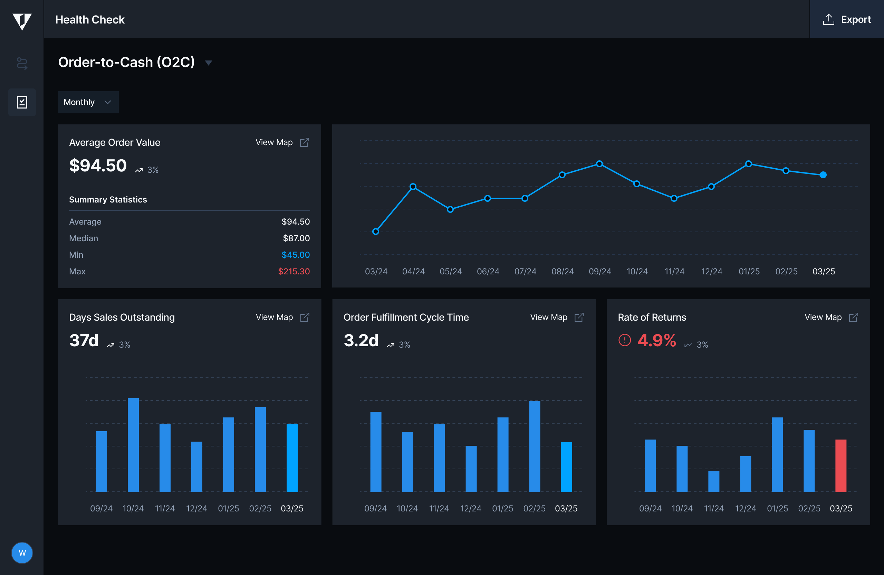Open Order Fulfillment Cycle Time external link icon
Screen dimensions: 884x575
[x=579, y=317]
